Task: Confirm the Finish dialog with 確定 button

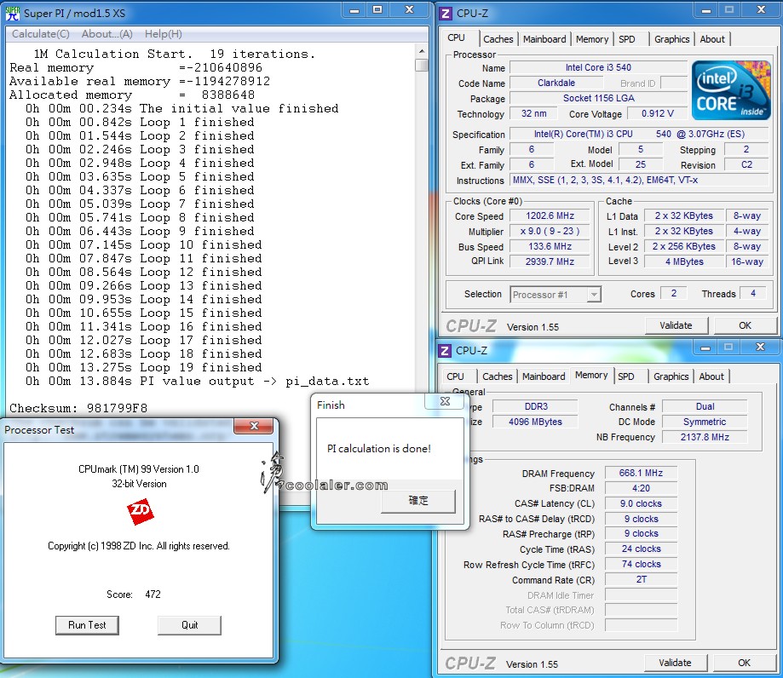Action: pyautogui.click(x=418, y=501)
